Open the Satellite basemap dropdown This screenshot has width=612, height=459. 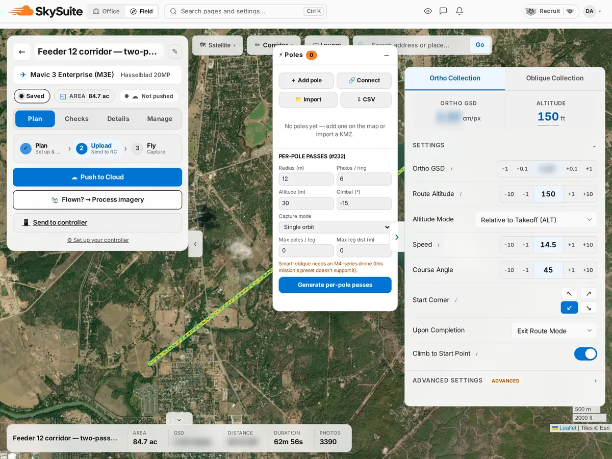pos(218,45)
